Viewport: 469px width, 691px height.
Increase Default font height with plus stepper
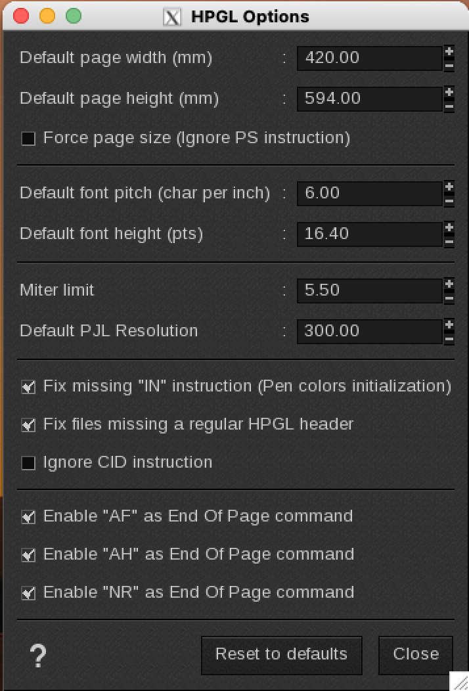449,227
